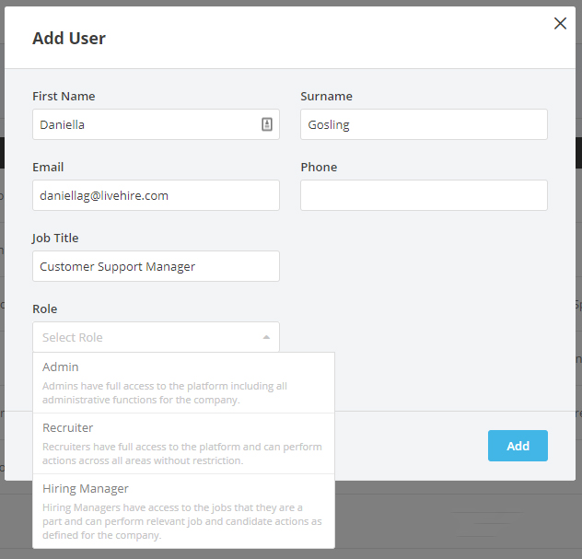Click the Role dropdown caret arrow
The height and width of the screenshot is (559, 582).
(266, 337)
